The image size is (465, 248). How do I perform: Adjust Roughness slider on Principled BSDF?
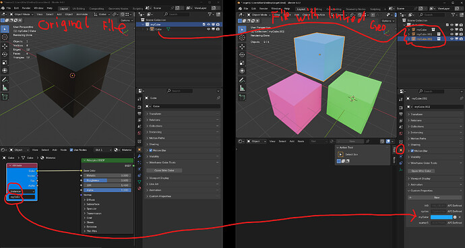coord(107,181)
